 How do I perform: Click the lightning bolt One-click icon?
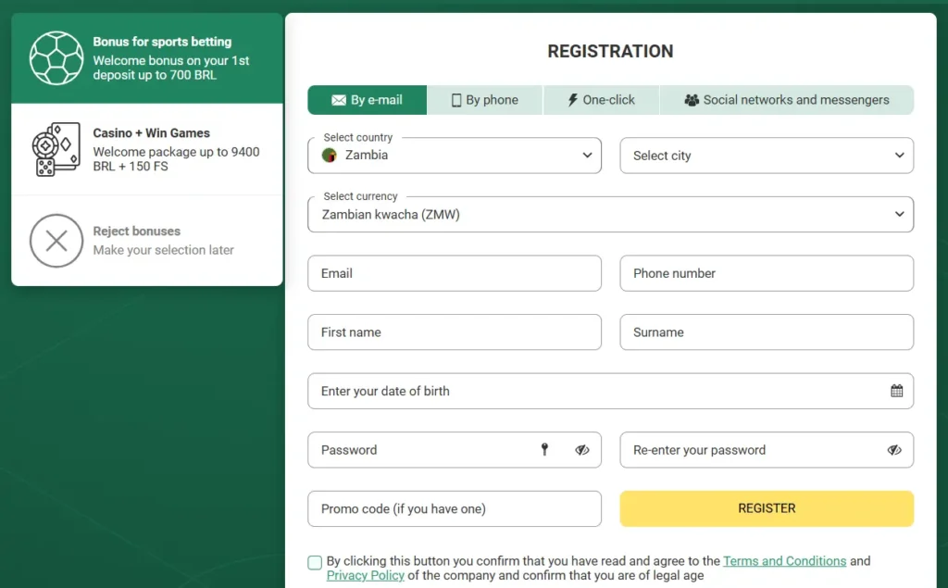573,100
